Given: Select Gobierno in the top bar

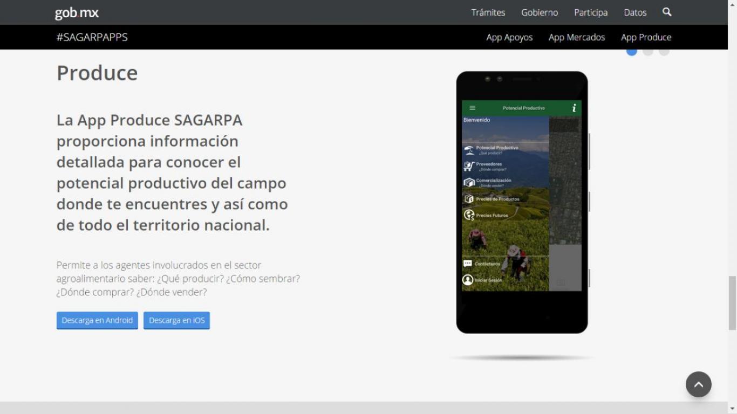Looking at the screenshot, I should (x=539, y=12).
